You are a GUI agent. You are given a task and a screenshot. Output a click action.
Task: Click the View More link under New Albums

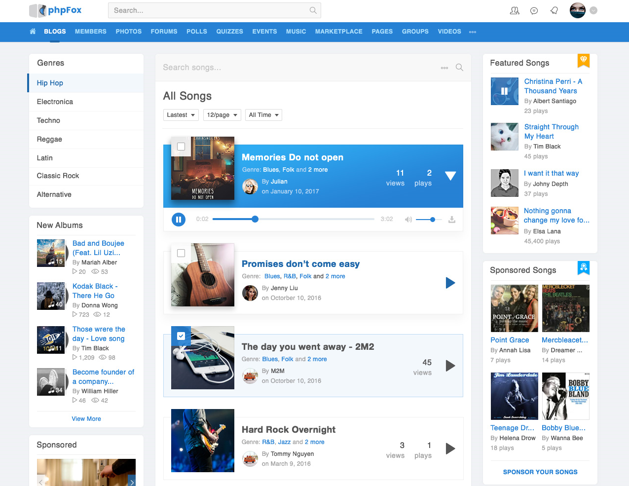[86, 418]
